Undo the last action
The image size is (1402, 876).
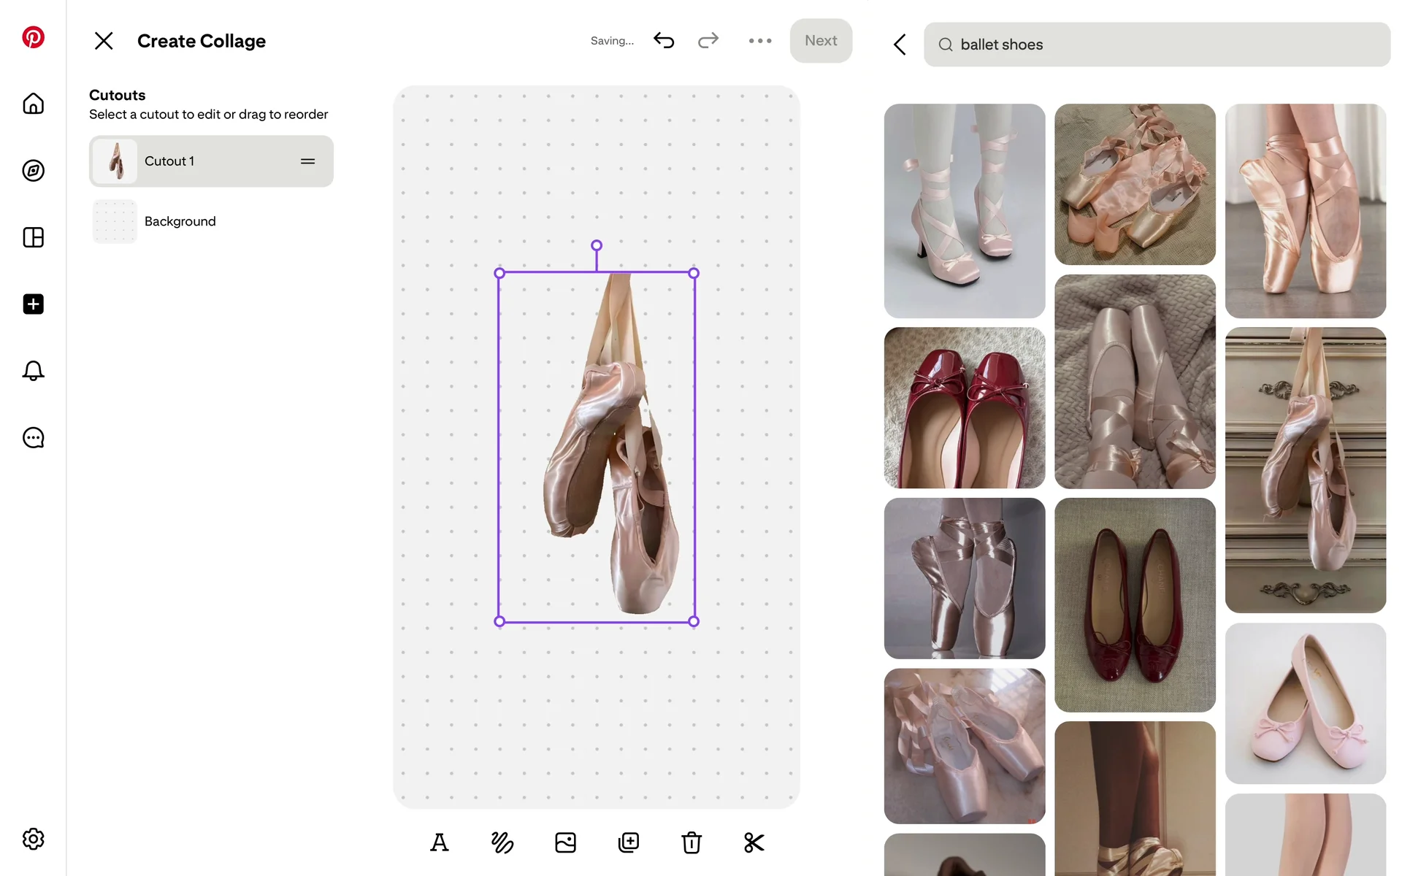(664, 41)
